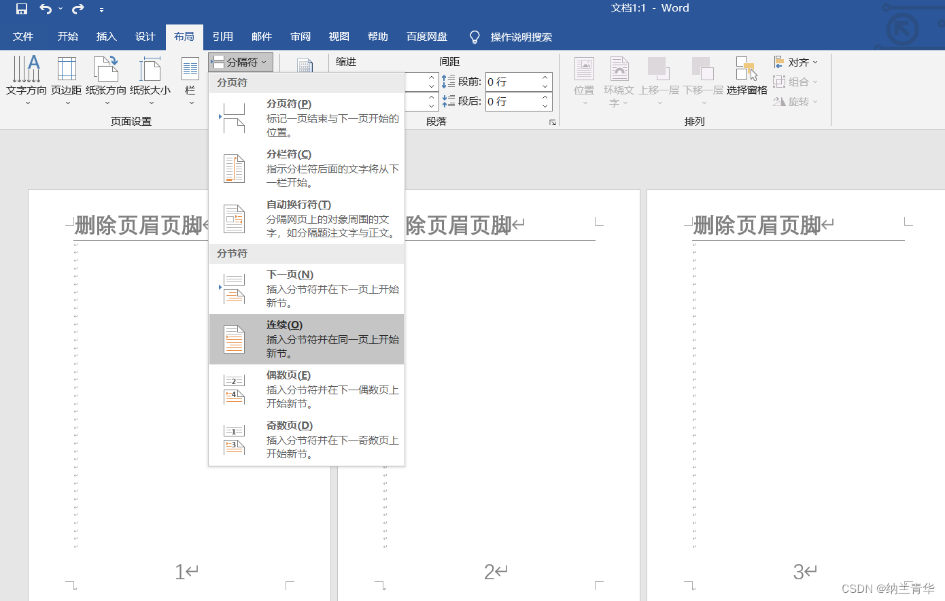Open the 审阅 ribbon tab

pos(300,37)
